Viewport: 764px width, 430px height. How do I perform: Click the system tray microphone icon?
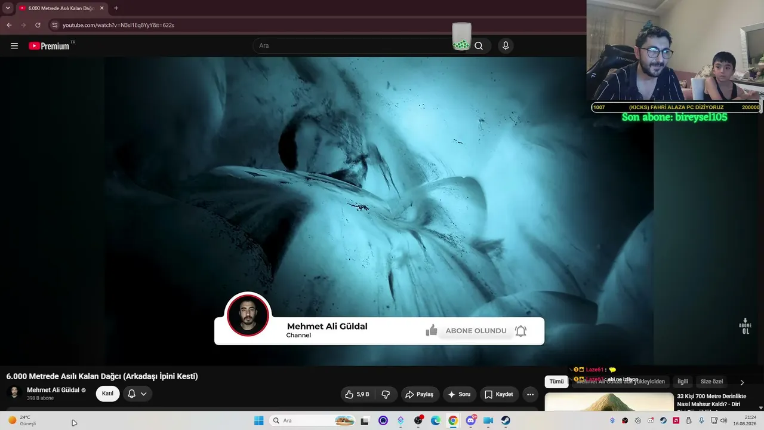pyautogui.click(x=701, y=420)
